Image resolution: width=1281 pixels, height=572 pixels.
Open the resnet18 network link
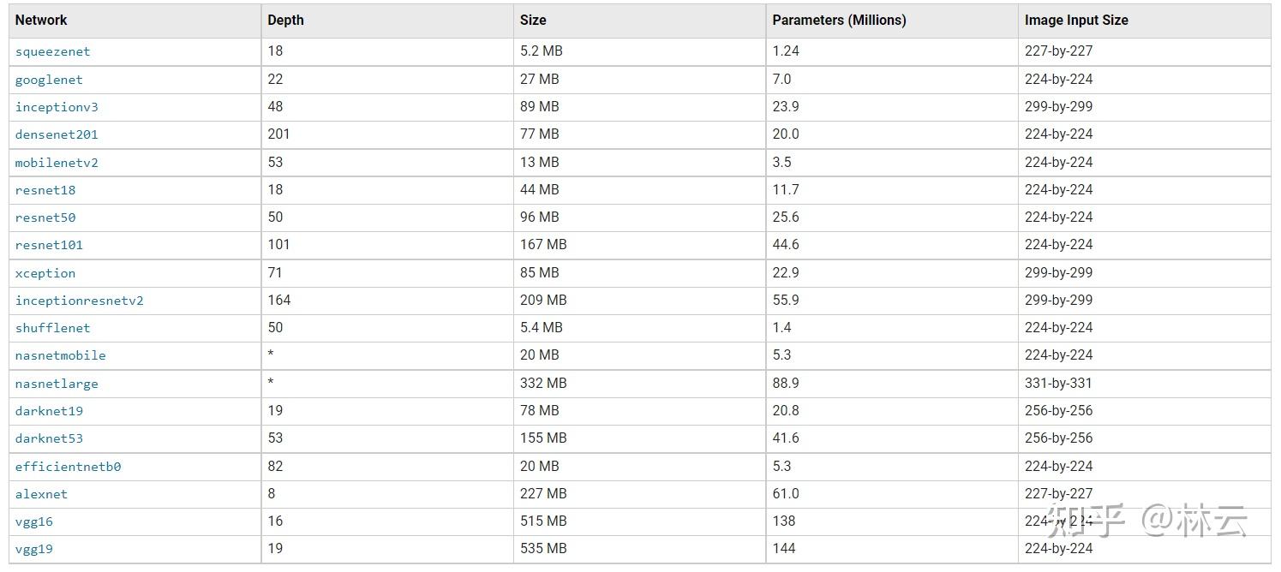point(45,190)
